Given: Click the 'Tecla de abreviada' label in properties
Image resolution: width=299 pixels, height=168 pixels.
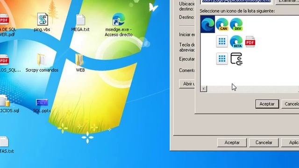Looking at the screenshot, I should tap(187, 47).
